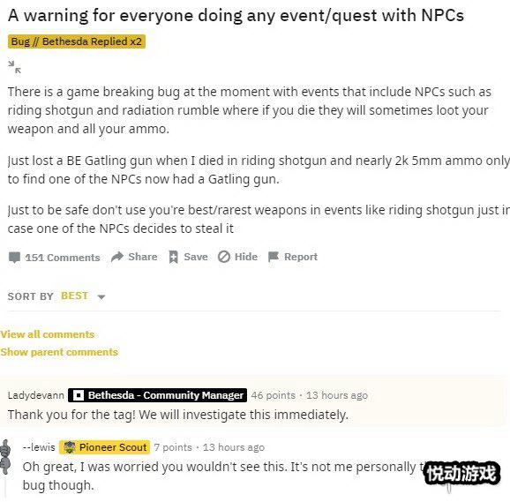Select the BEST sort option label
Screen dimensions: 510x502
pyautogui.click(x=74, y=296)
